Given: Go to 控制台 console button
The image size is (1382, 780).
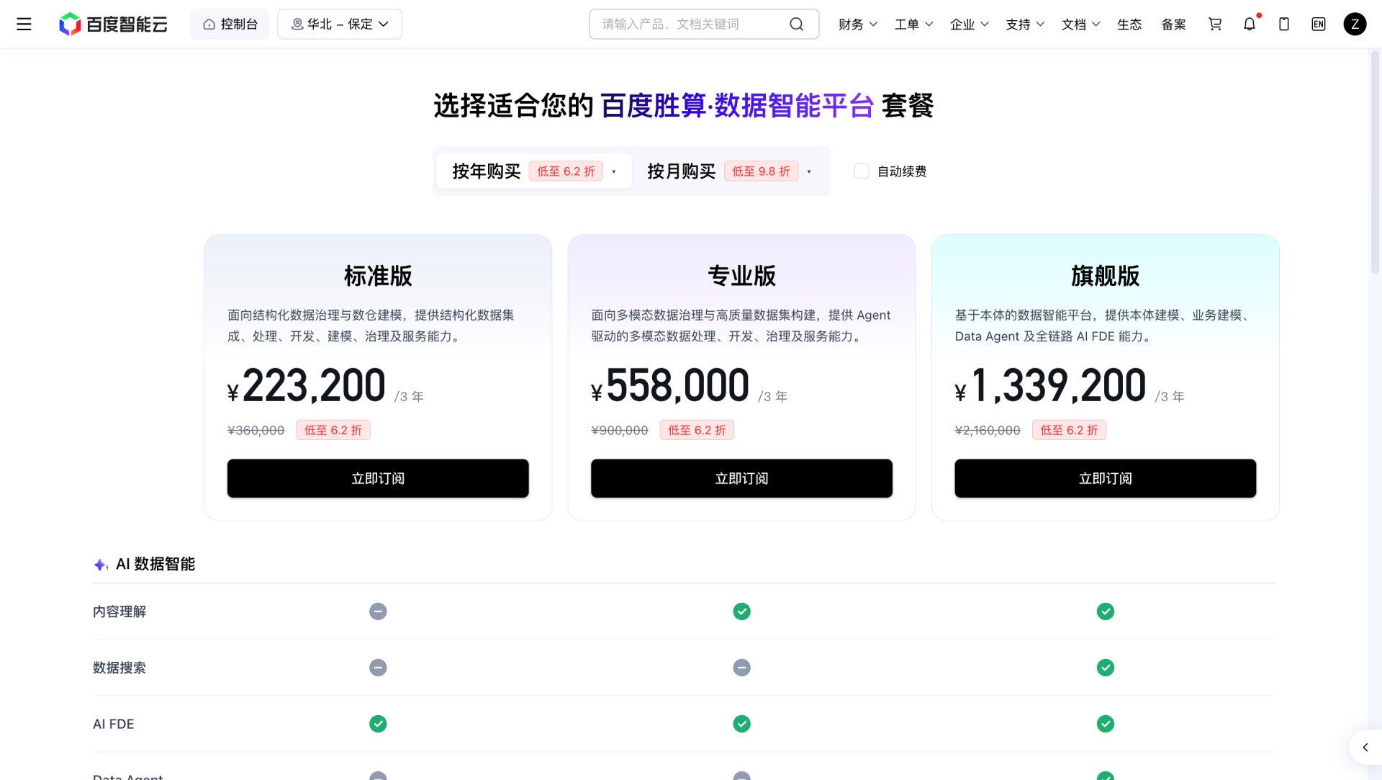Looking at the screenshot, I should pos(230,24).
